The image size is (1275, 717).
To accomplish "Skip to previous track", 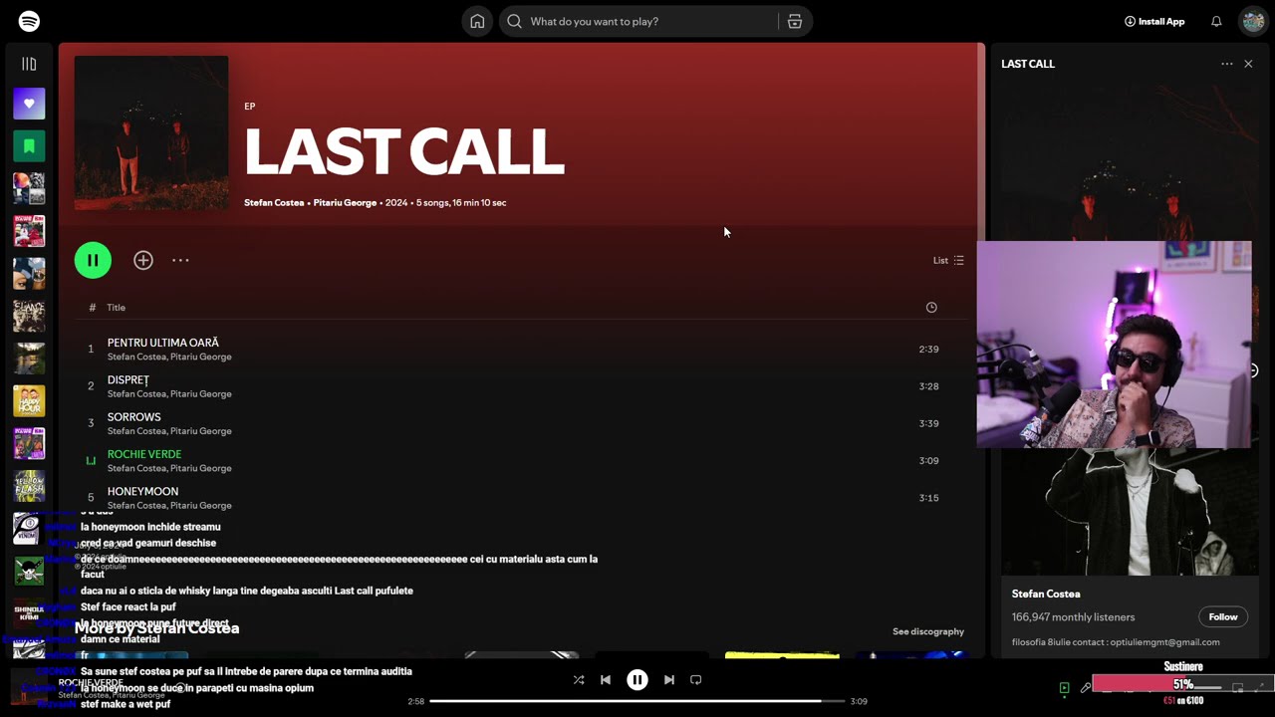I will pos(606,680).
